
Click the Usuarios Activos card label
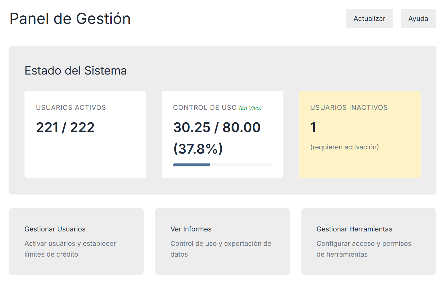pos(71,108)
